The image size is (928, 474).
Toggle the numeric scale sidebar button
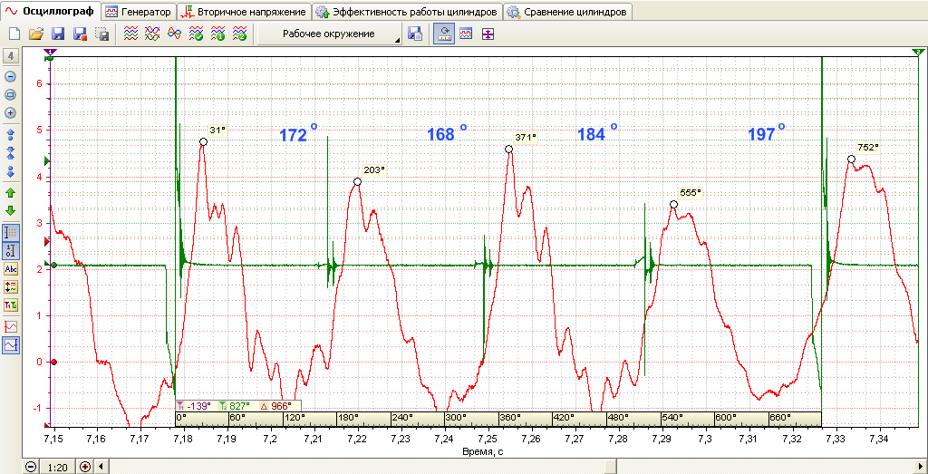(11, 251)
